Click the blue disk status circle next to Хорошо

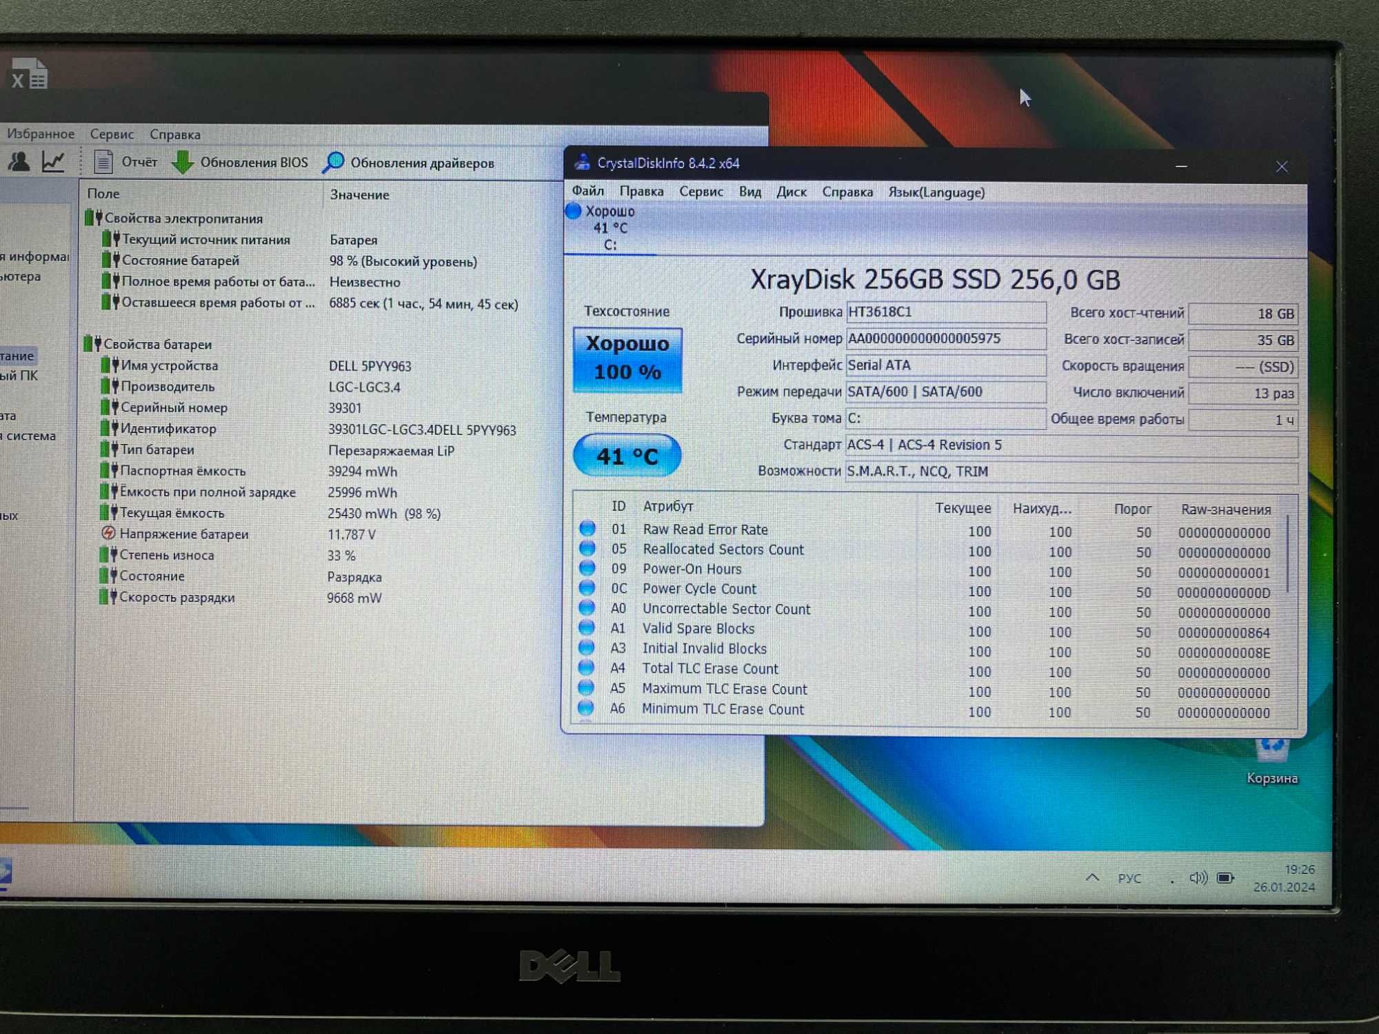[573, 211]
